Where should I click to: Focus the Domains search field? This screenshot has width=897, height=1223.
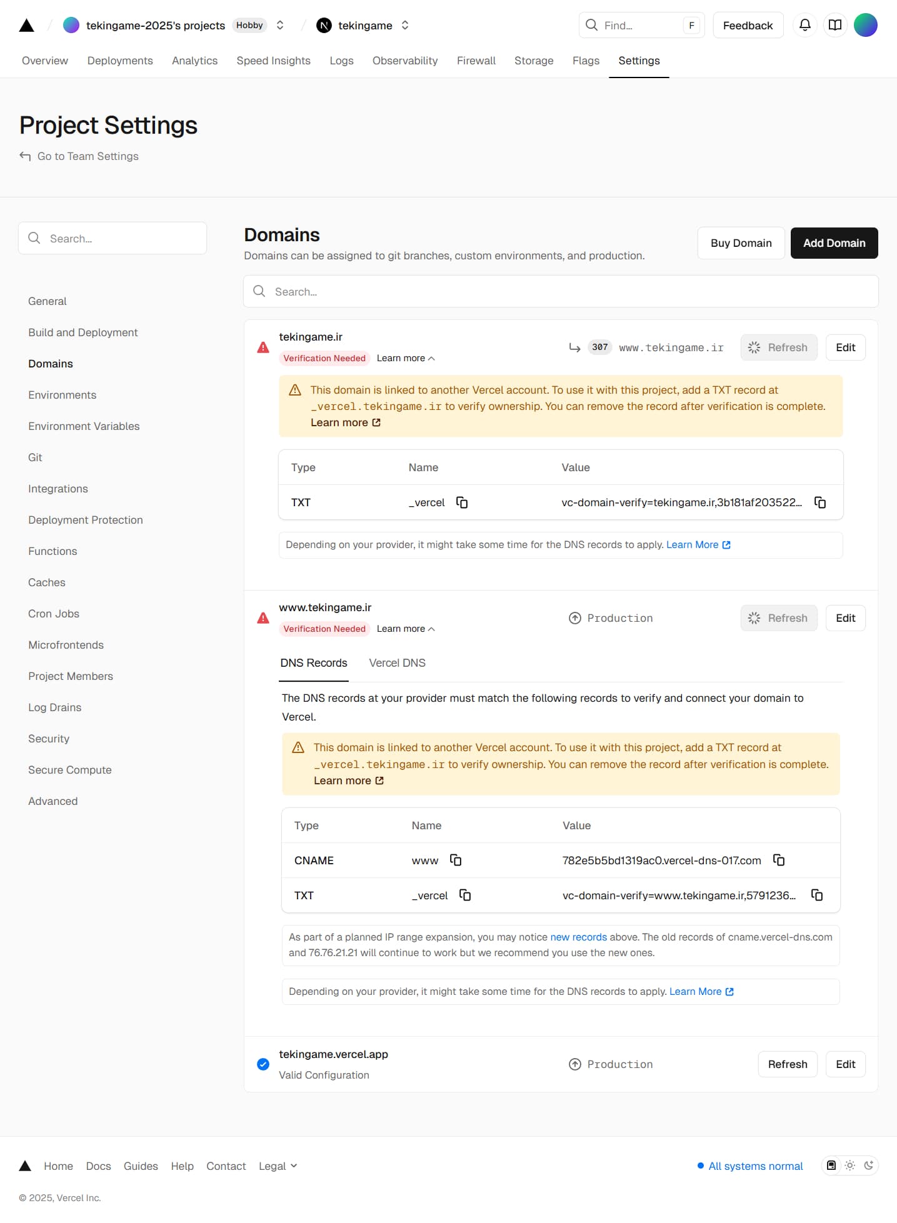tap(561, 292)
